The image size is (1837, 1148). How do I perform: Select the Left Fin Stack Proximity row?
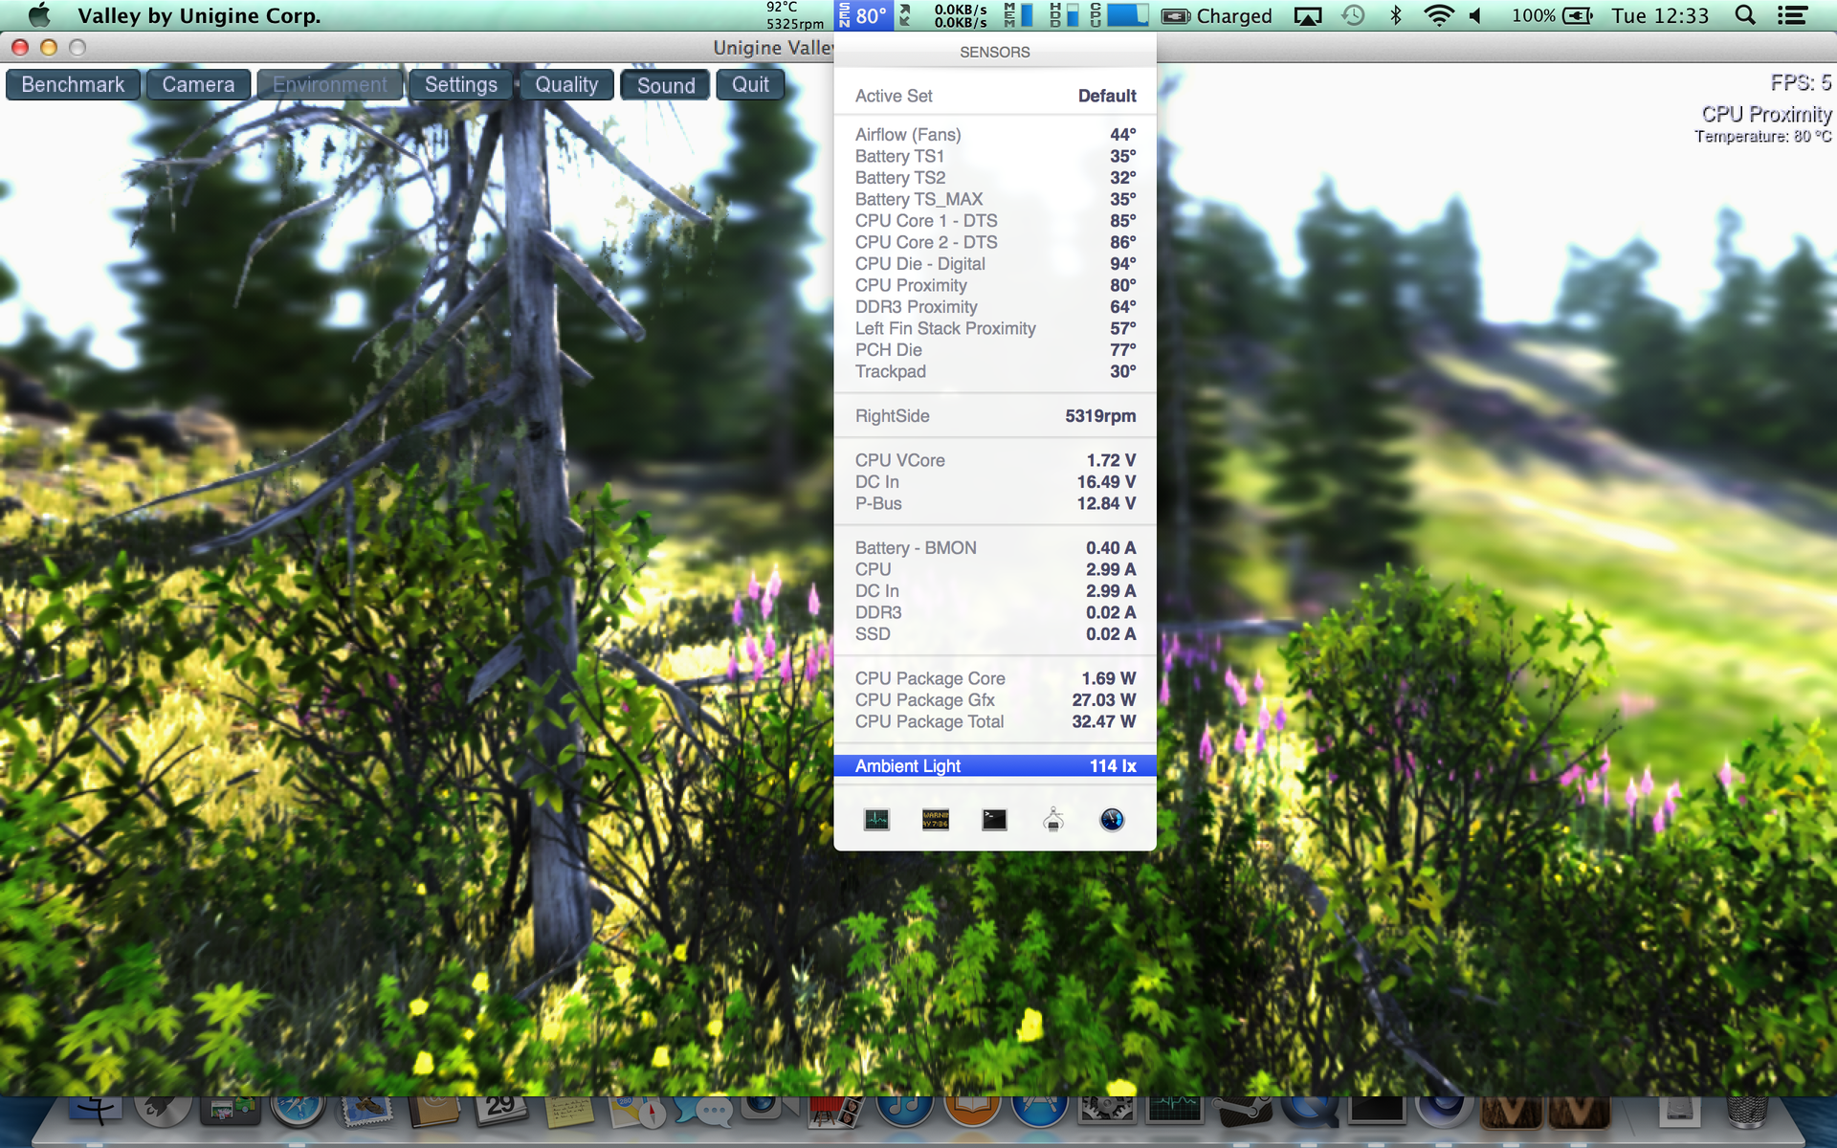[995, 328]
